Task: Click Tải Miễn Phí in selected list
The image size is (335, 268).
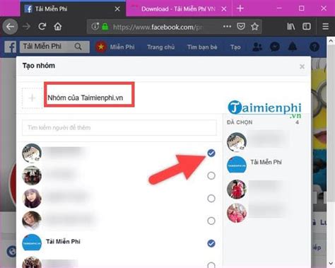Action: pos(266,162)
